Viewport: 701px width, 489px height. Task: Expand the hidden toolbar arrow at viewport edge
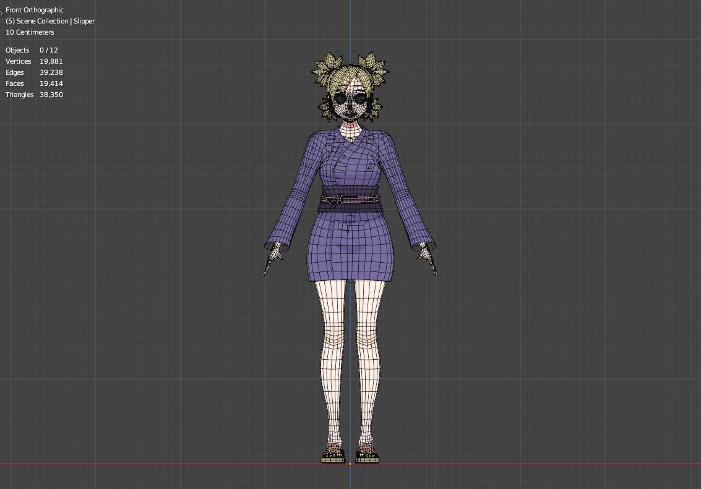[1, 13]
